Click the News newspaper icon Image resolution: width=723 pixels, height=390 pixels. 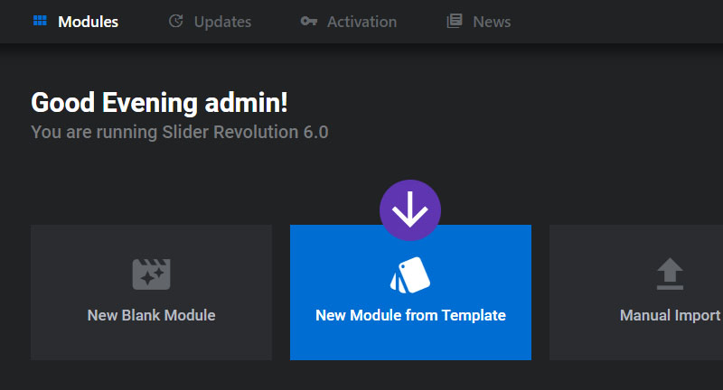click(x=455, y=21)
